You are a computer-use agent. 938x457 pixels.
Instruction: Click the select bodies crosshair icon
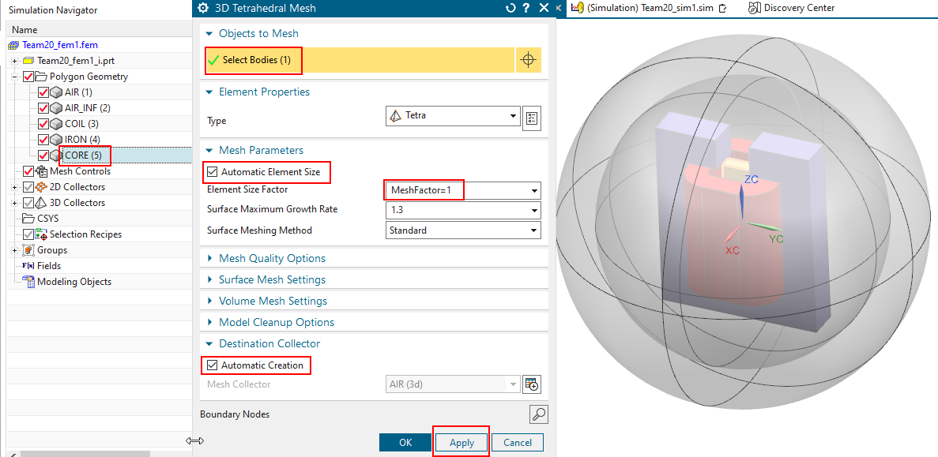click(x=529, y=60)
